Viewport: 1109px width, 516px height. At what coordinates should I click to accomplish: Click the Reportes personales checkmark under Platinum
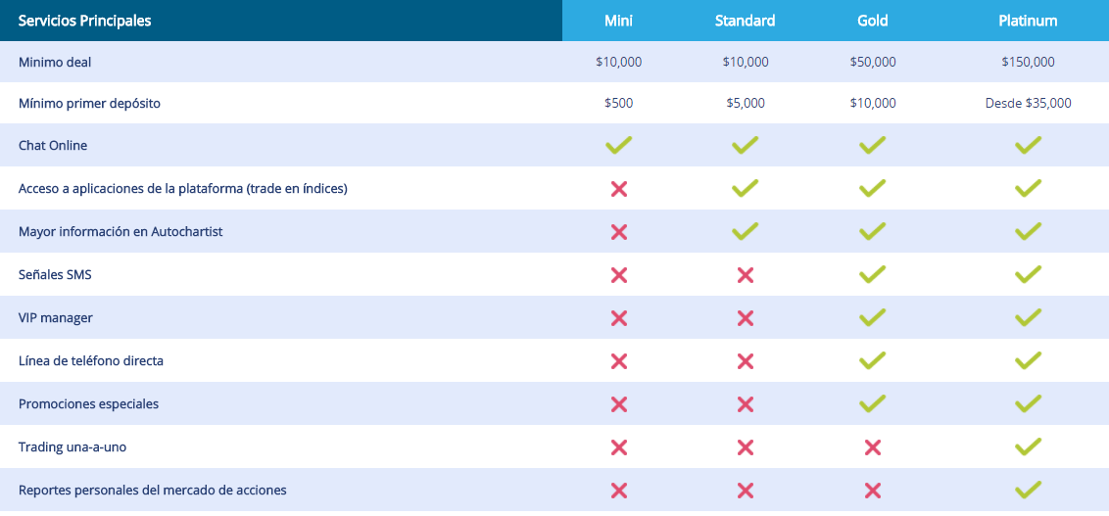(1028, 490)
